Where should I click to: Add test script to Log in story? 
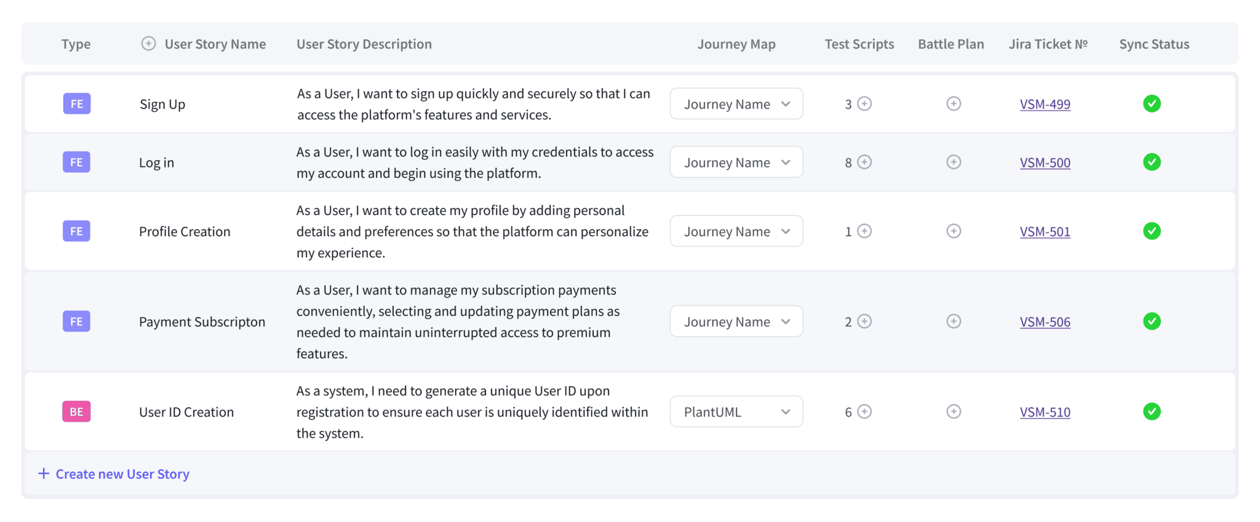[x=864, y=162]
